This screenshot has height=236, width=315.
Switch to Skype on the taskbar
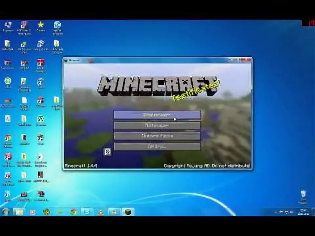87,212
